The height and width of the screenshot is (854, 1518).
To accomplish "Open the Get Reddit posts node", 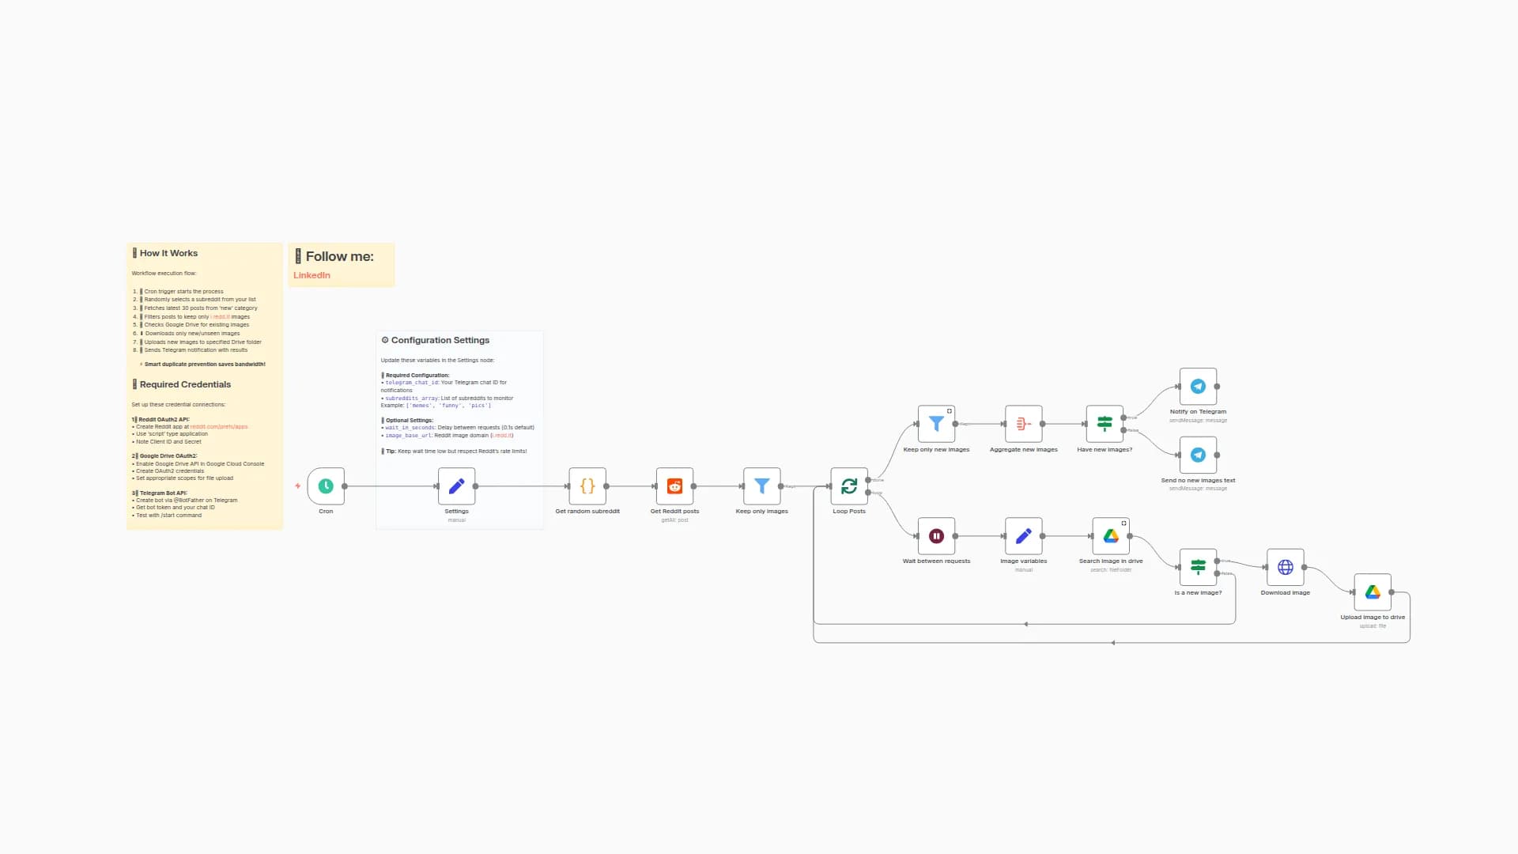I will (x=674, y=486).
